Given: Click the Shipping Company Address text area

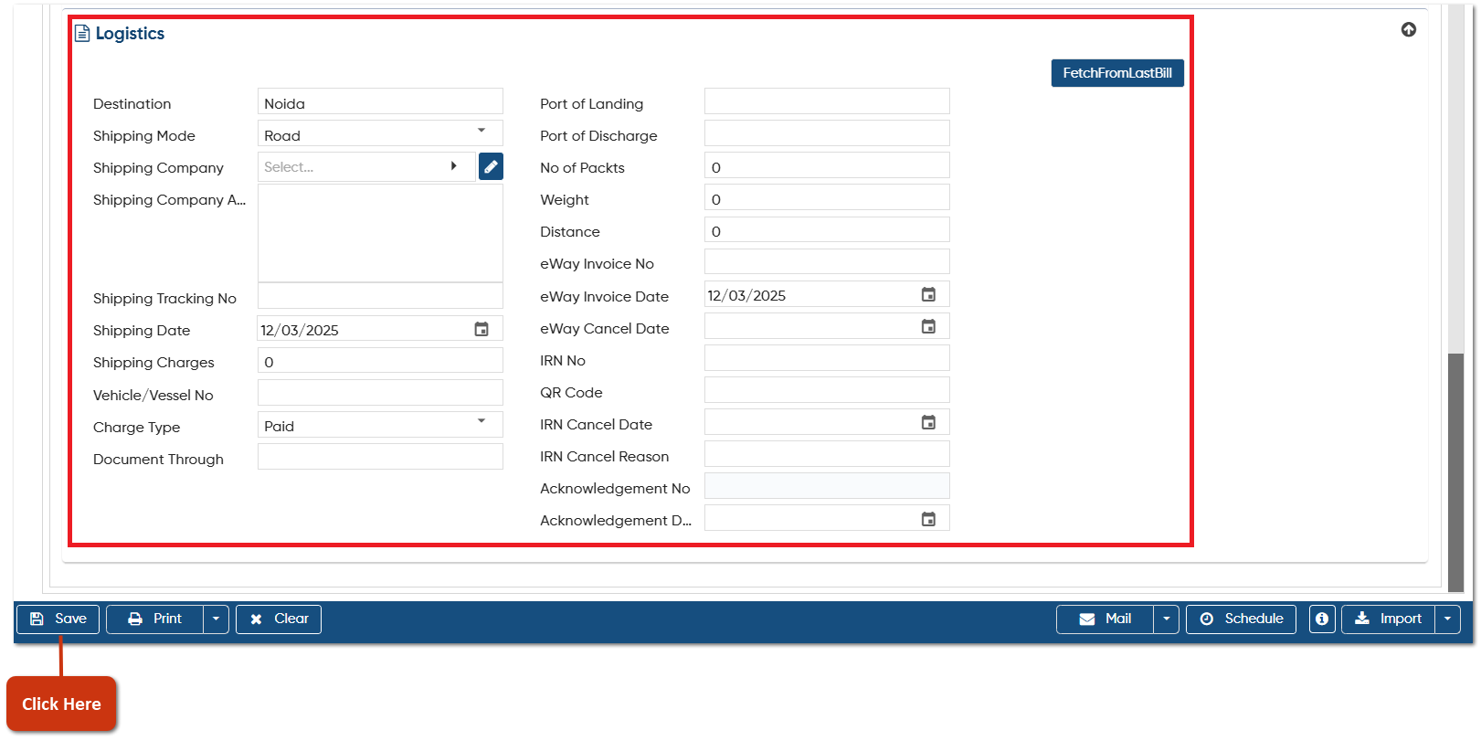Looking at the screenshot, I should pos(380,233).
